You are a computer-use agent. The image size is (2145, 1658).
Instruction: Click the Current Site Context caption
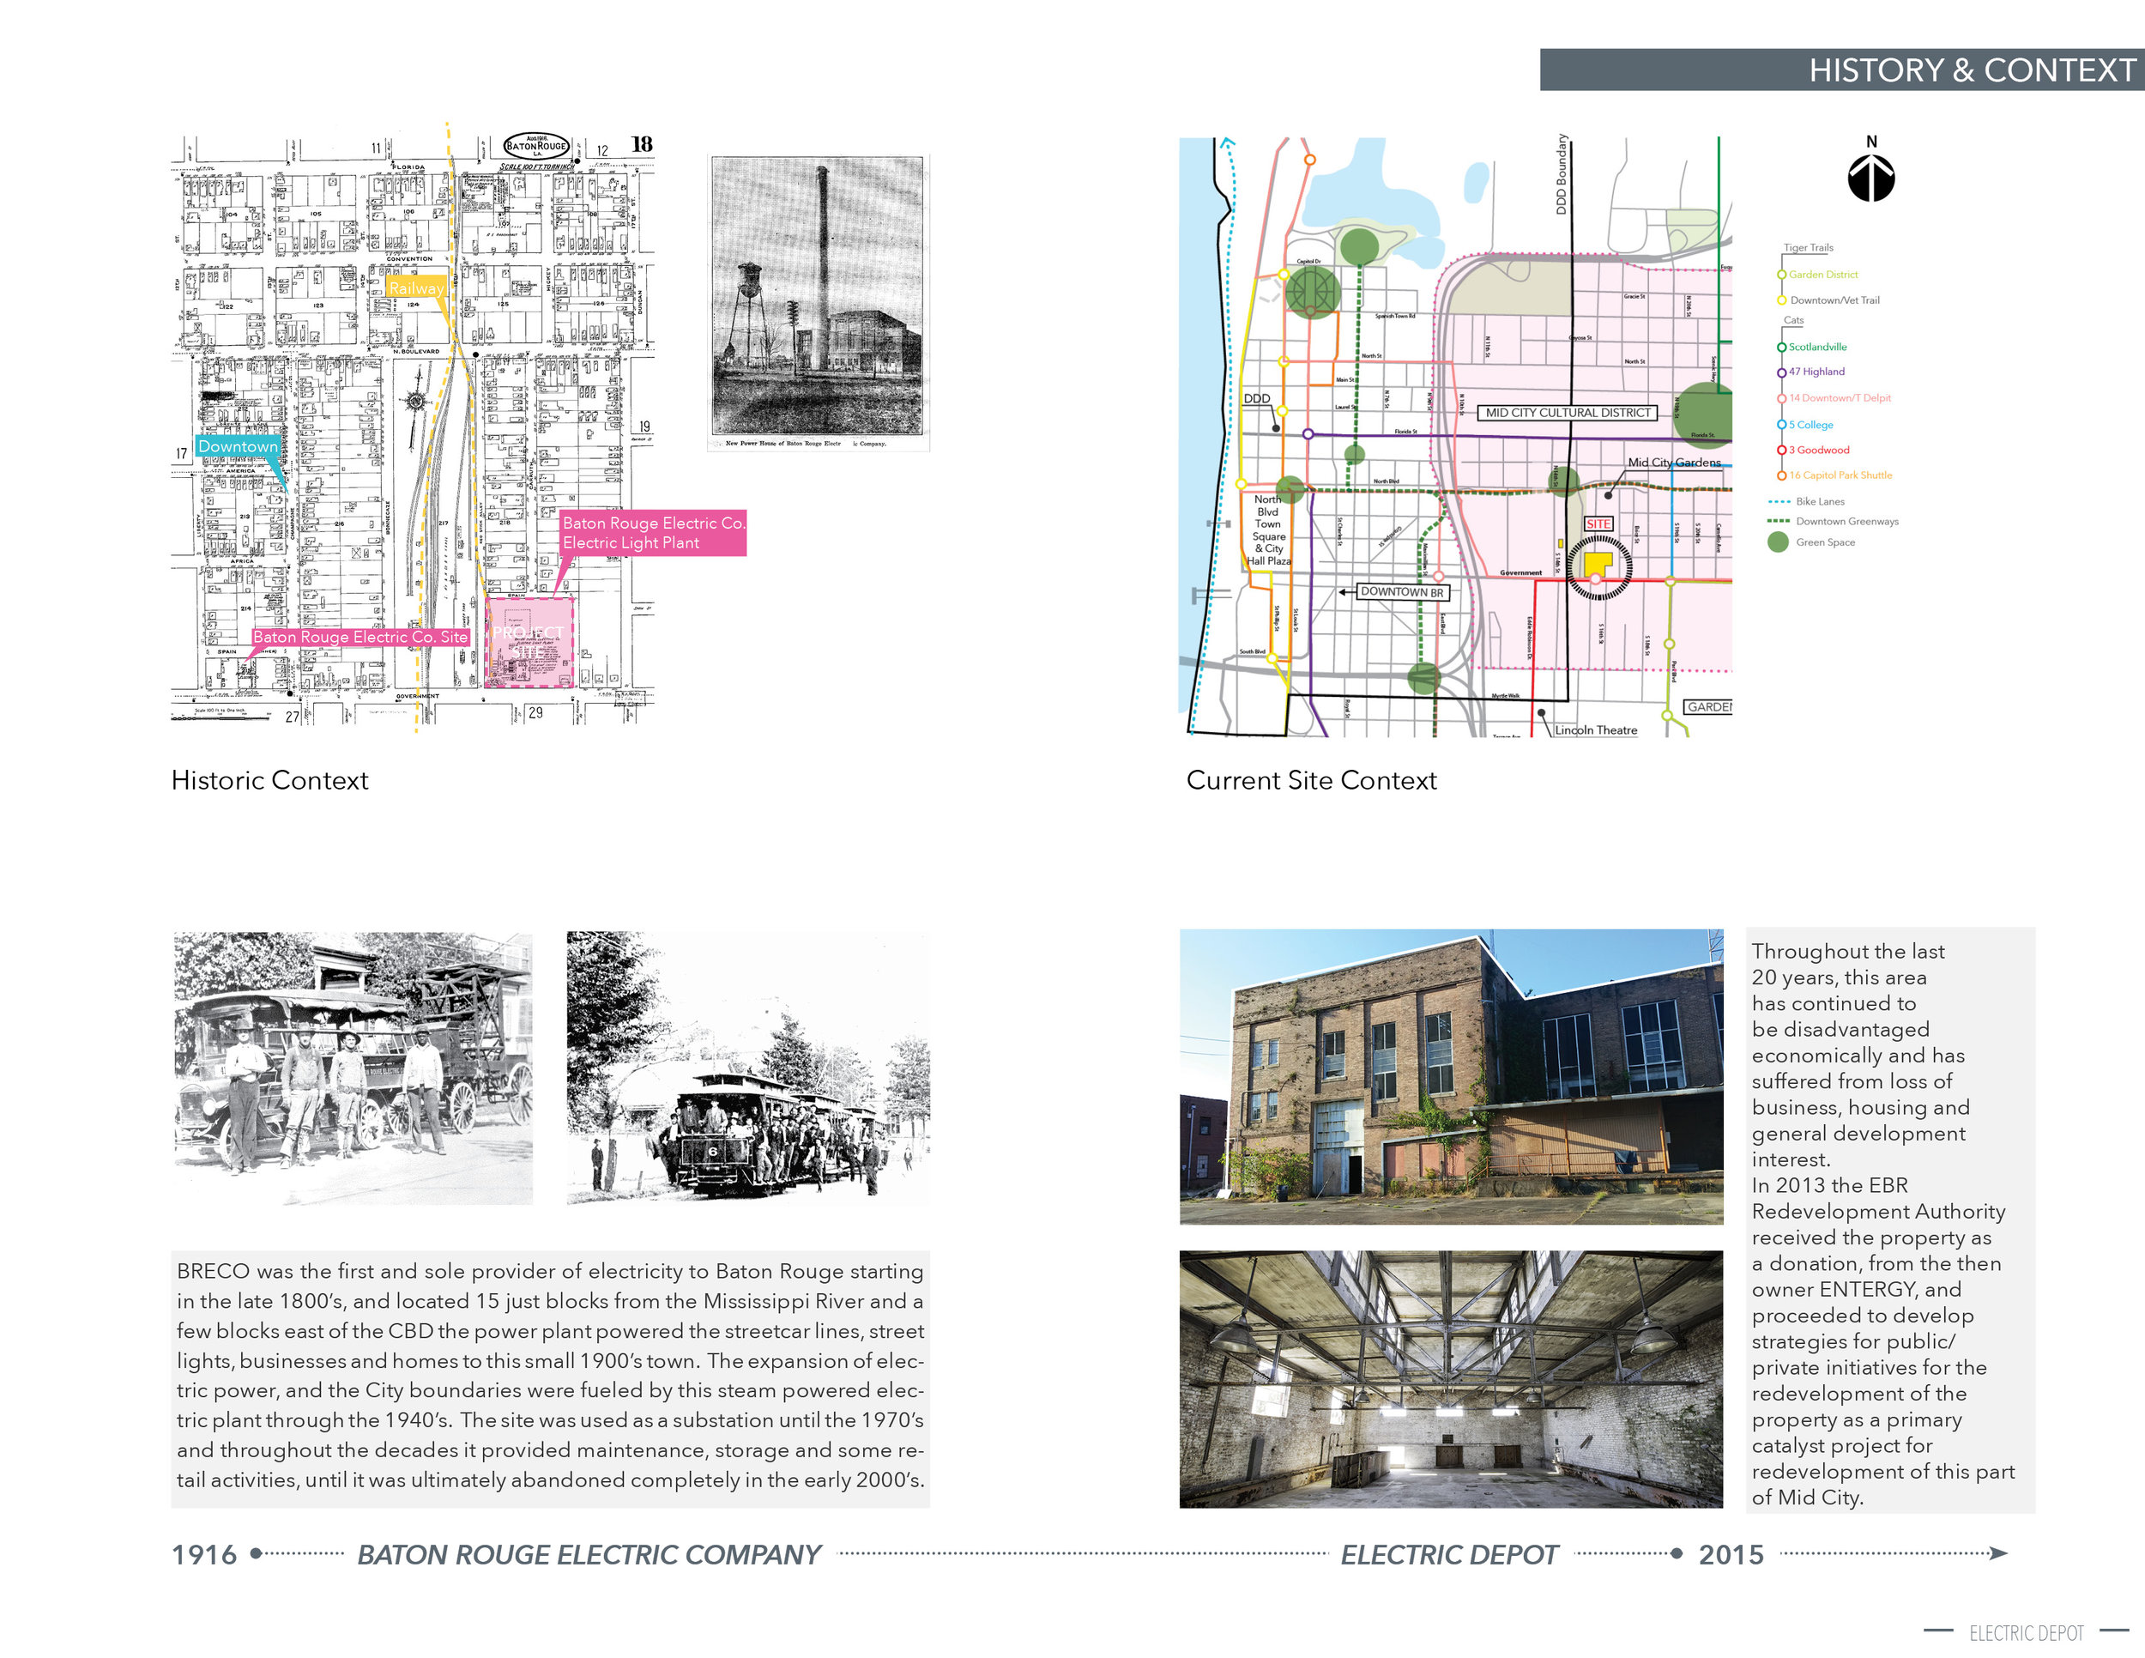point(1310,780)
